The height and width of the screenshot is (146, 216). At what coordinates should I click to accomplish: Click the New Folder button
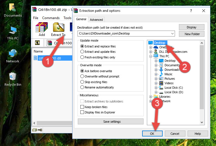192,34
